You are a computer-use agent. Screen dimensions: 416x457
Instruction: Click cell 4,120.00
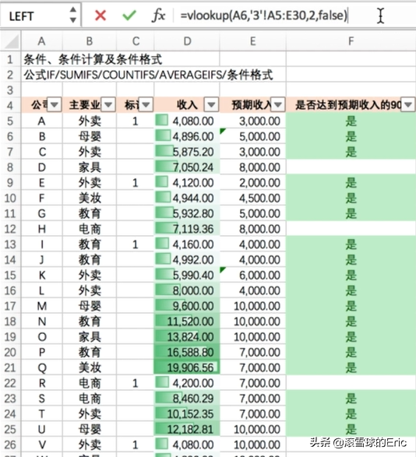187,183
